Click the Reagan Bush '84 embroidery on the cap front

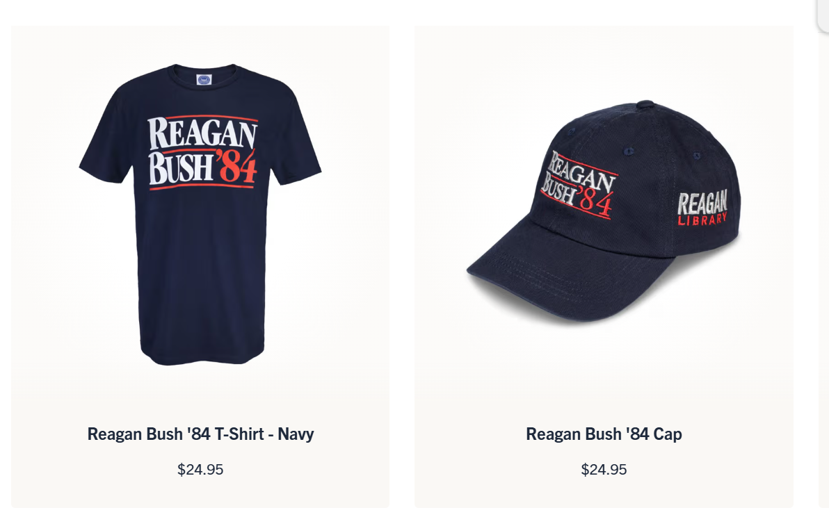[x=579, y=185]
